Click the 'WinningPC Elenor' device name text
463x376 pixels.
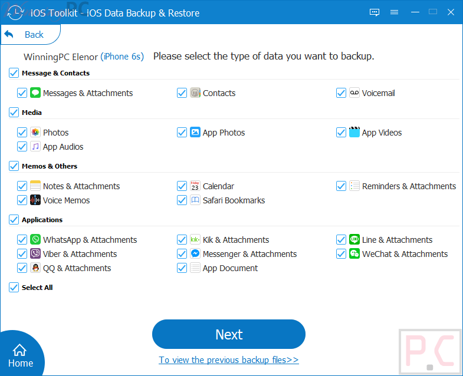point(61,57)
